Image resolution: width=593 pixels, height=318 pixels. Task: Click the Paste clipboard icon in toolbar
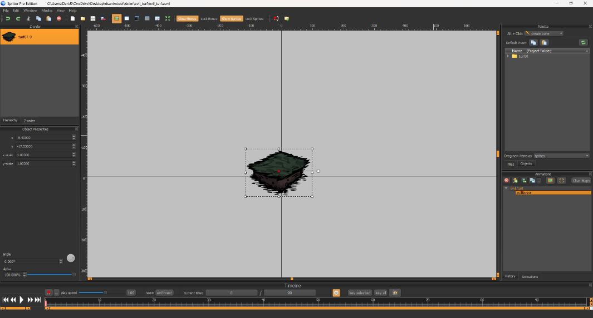(x=49, y=18)
